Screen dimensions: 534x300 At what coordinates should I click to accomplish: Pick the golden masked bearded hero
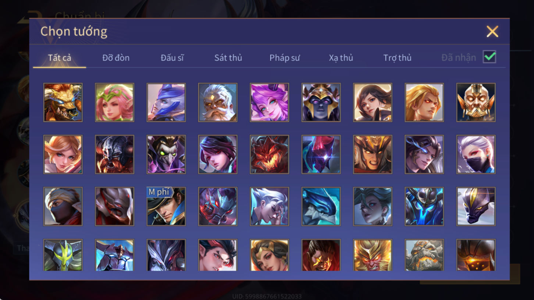coord(476,102)
